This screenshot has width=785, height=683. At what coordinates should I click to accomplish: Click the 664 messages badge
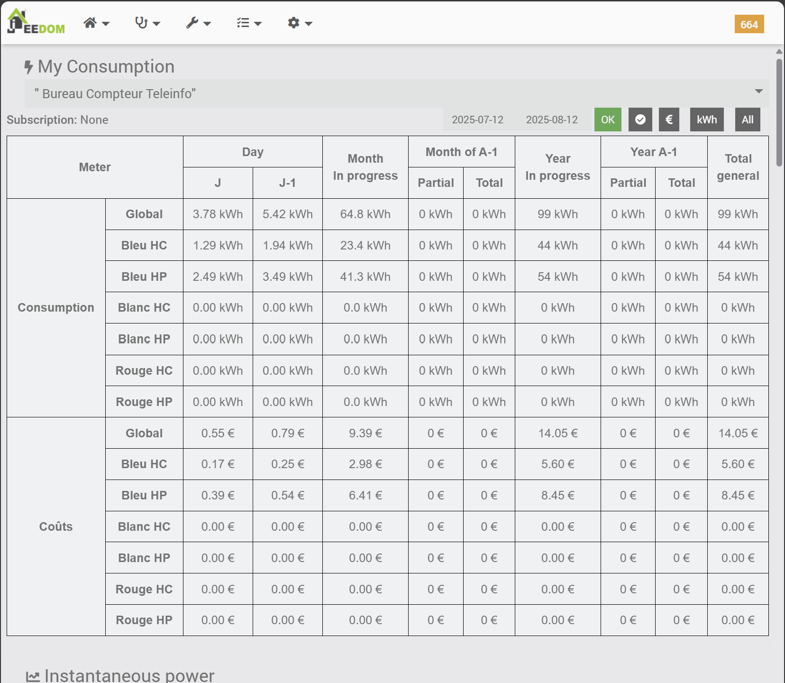749,24
